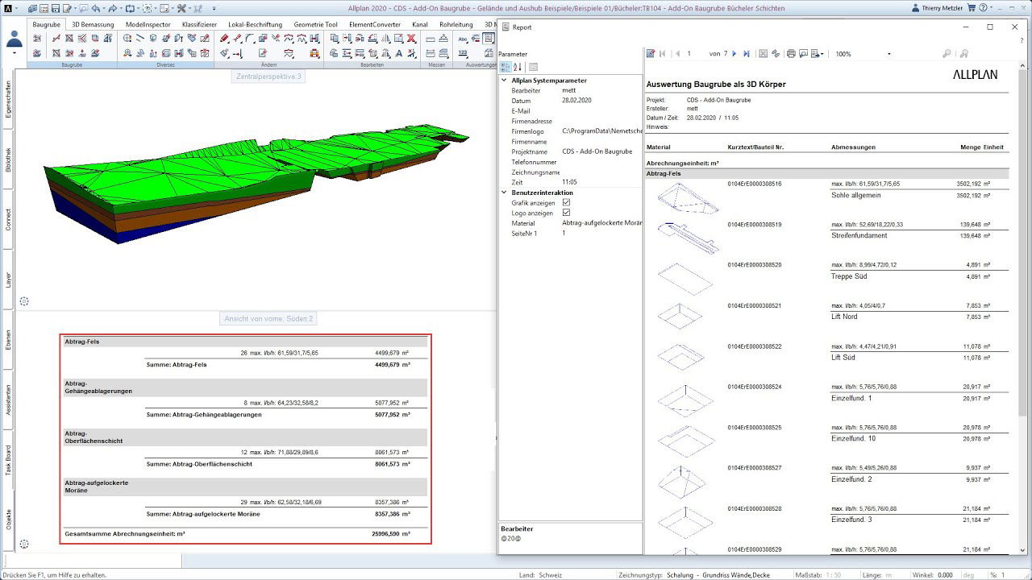Click the Streifenfundament preview graphic
The width and height of the screenshot is (1032, 580).
coord(686,238)
